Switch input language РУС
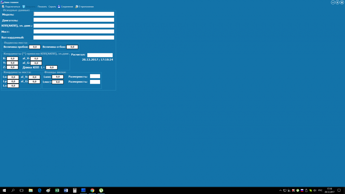 coord(321,191)
